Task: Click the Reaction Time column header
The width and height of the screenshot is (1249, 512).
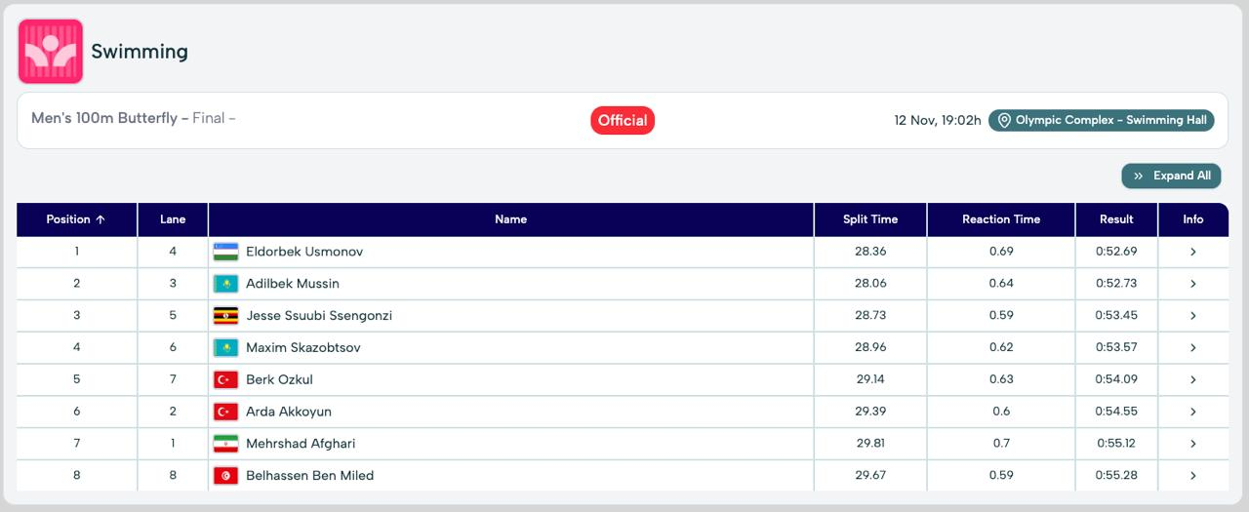Action: point(1000,219)
